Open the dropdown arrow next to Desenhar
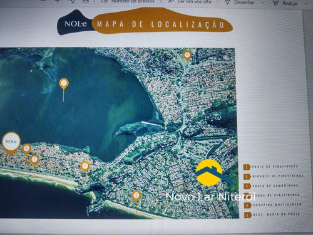 point(263,3)
